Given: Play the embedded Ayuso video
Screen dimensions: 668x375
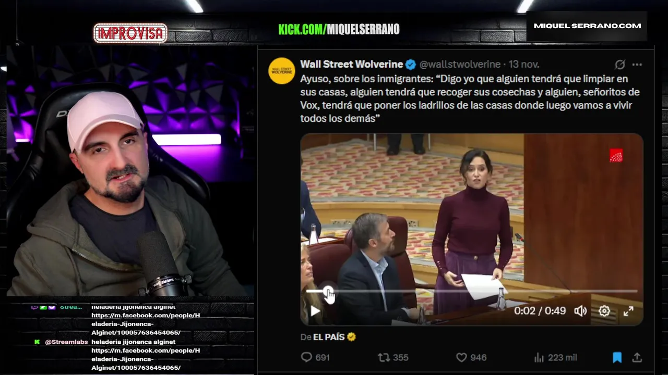Looking at the screenshot, I should point(315,311).
